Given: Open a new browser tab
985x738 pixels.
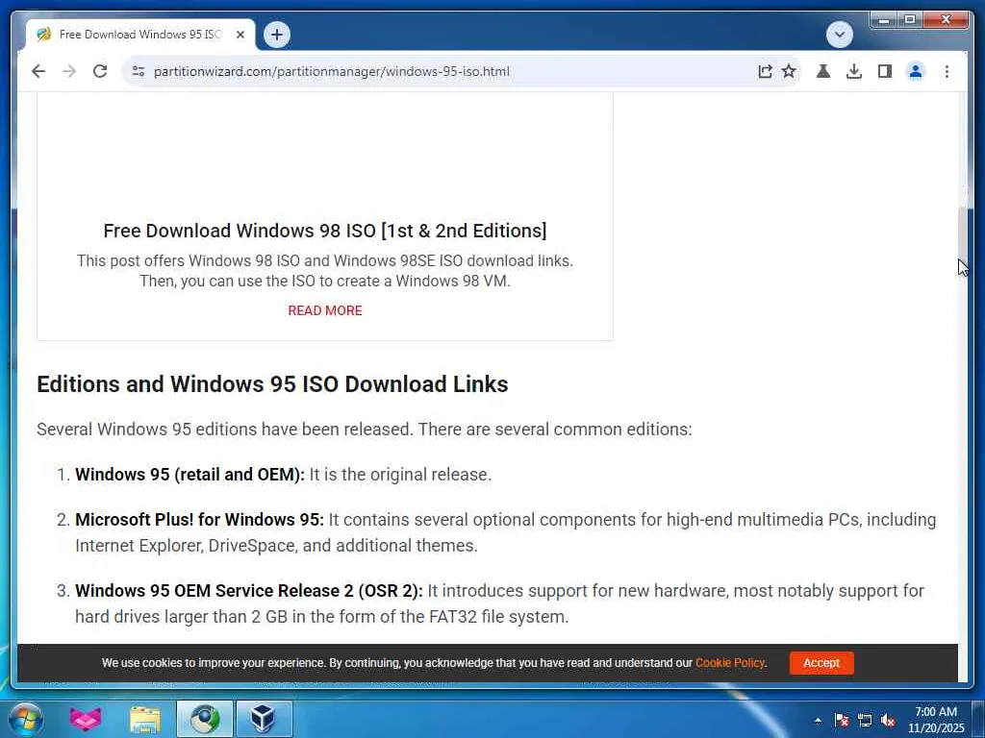Looking at the screenshot, I should click(x=277, y=35).
